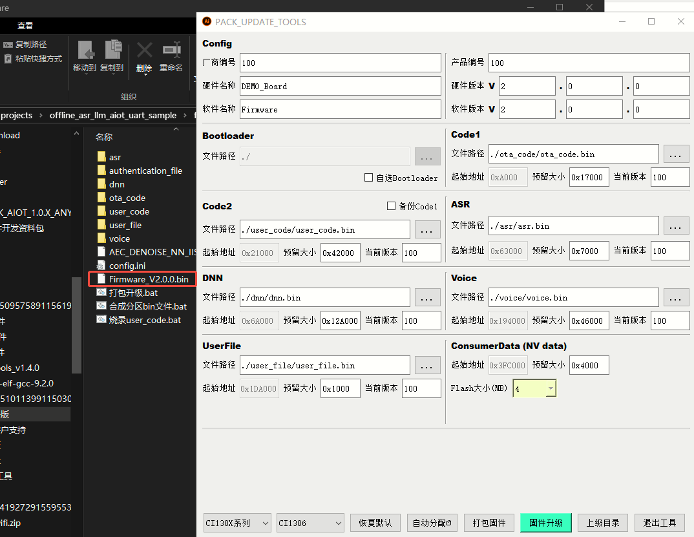Expand the Flash大小(MB) dropdown

pos(550,388)
